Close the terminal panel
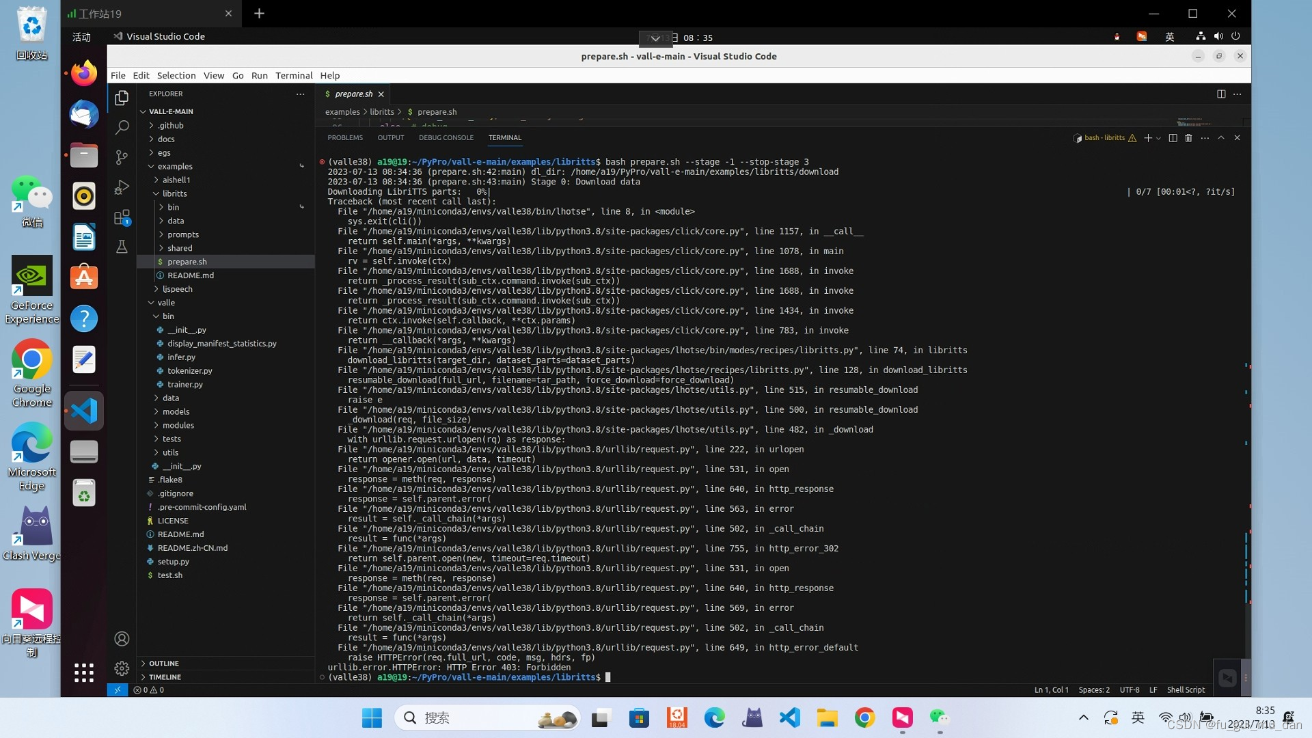The height and width of the screenshot is (738, 1312). (1237, 138)
